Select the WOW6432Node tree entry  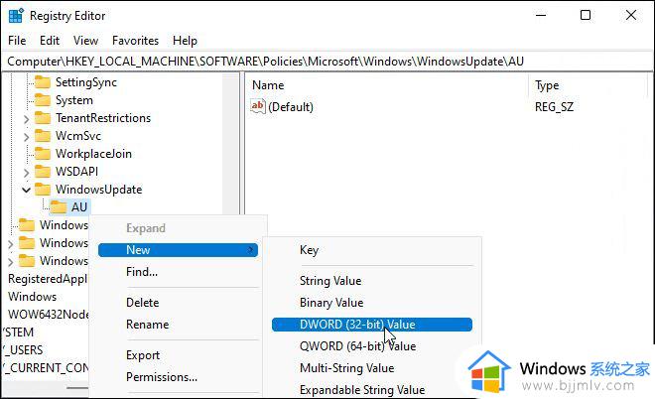click(49, 315)
